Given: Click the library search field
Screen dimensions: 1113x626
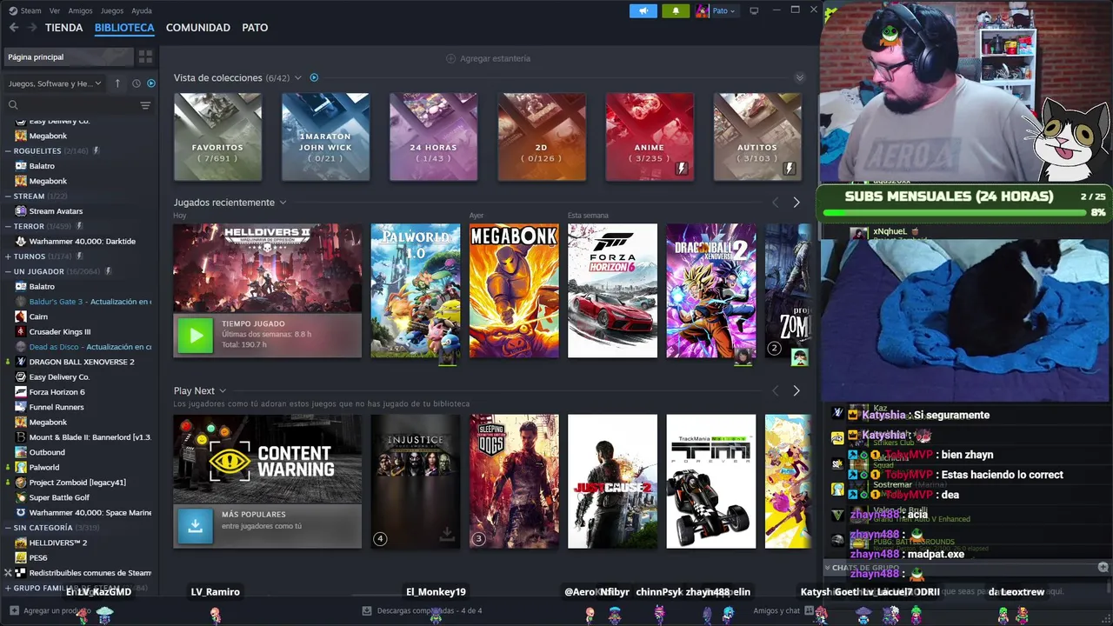Looking at the screenshot, I should pos(78,105).
